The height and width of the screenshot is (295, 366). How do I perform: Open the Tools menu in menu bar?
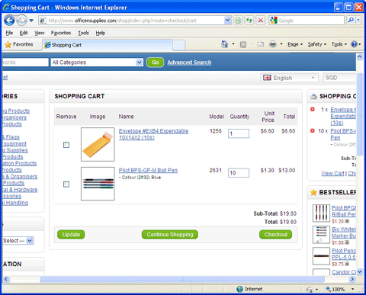click(x=83, y=33)
